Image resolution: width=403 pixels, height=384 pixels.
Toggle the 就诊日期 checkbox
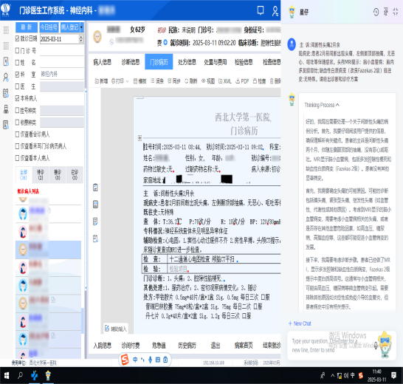pos(17,38)
